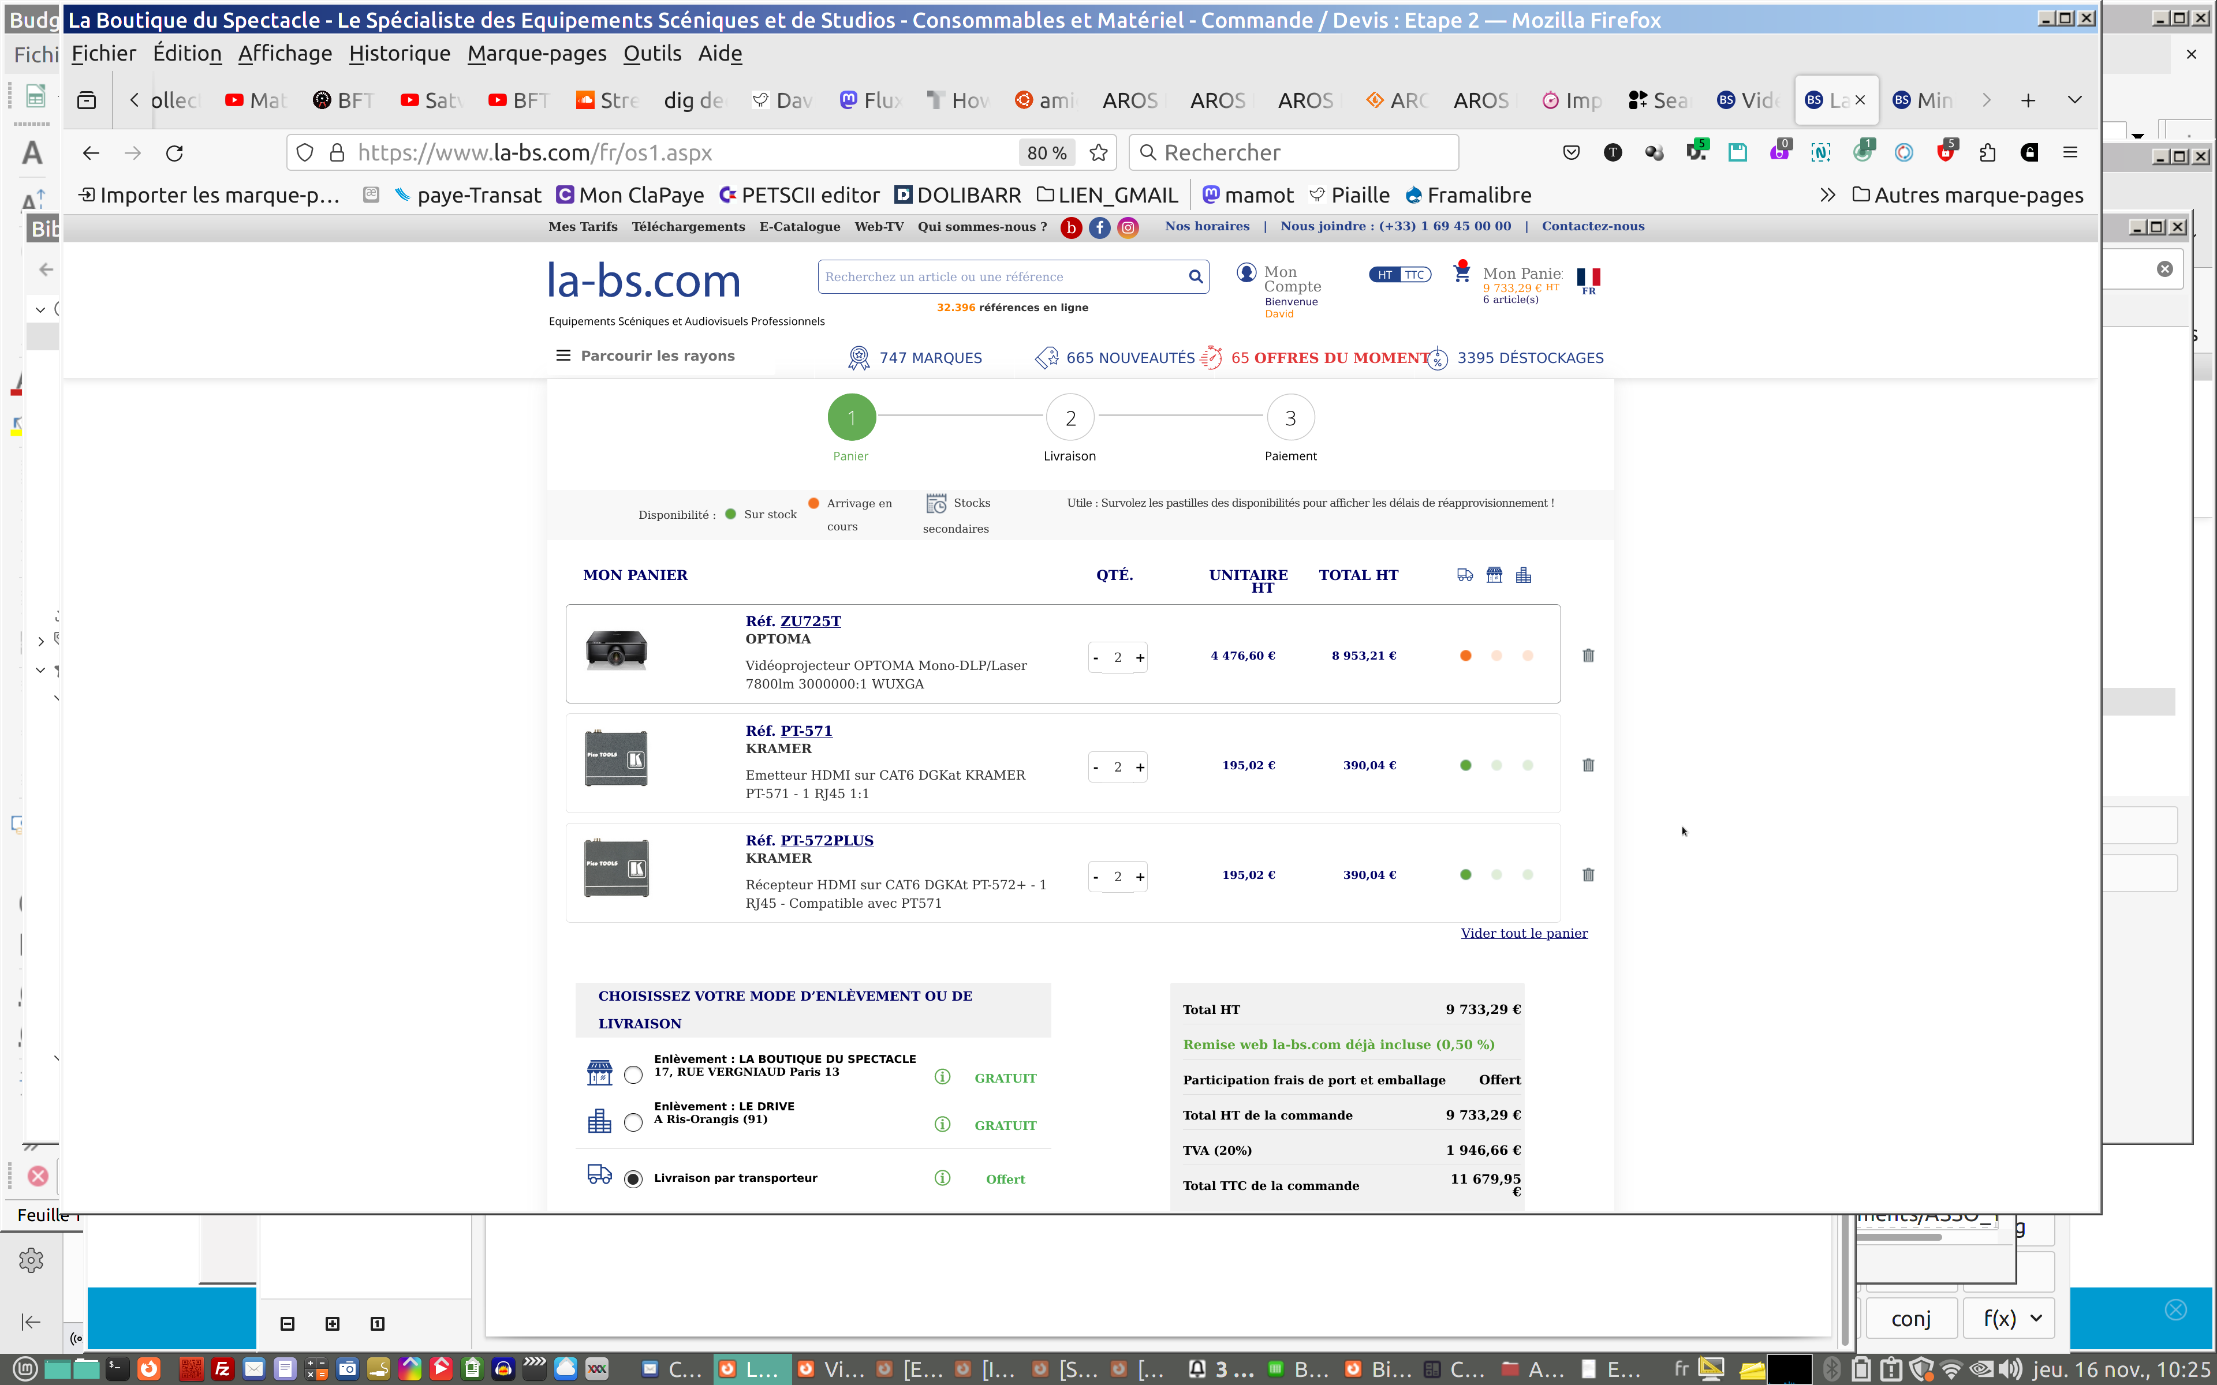Open the list all tabs chevron
Screen dimensions: 2217x1385
(x=2074, y=100)
